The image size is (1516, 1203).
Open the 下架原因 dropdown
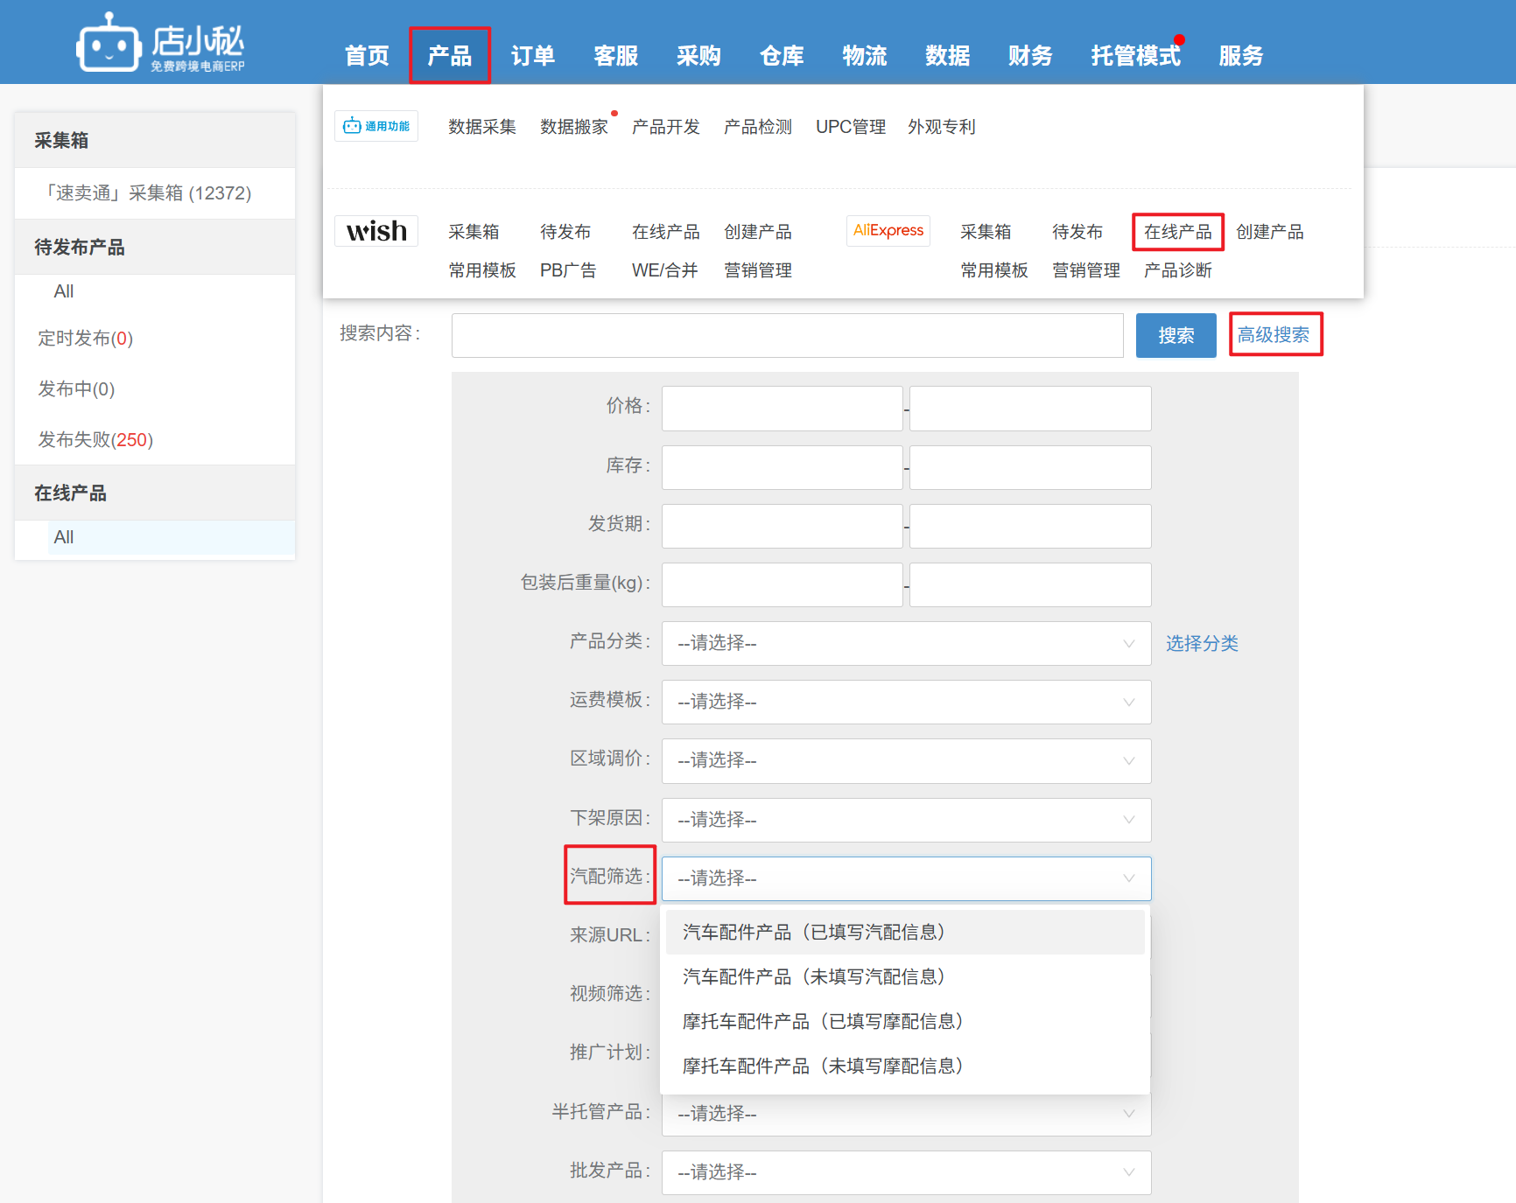(906, 820)
